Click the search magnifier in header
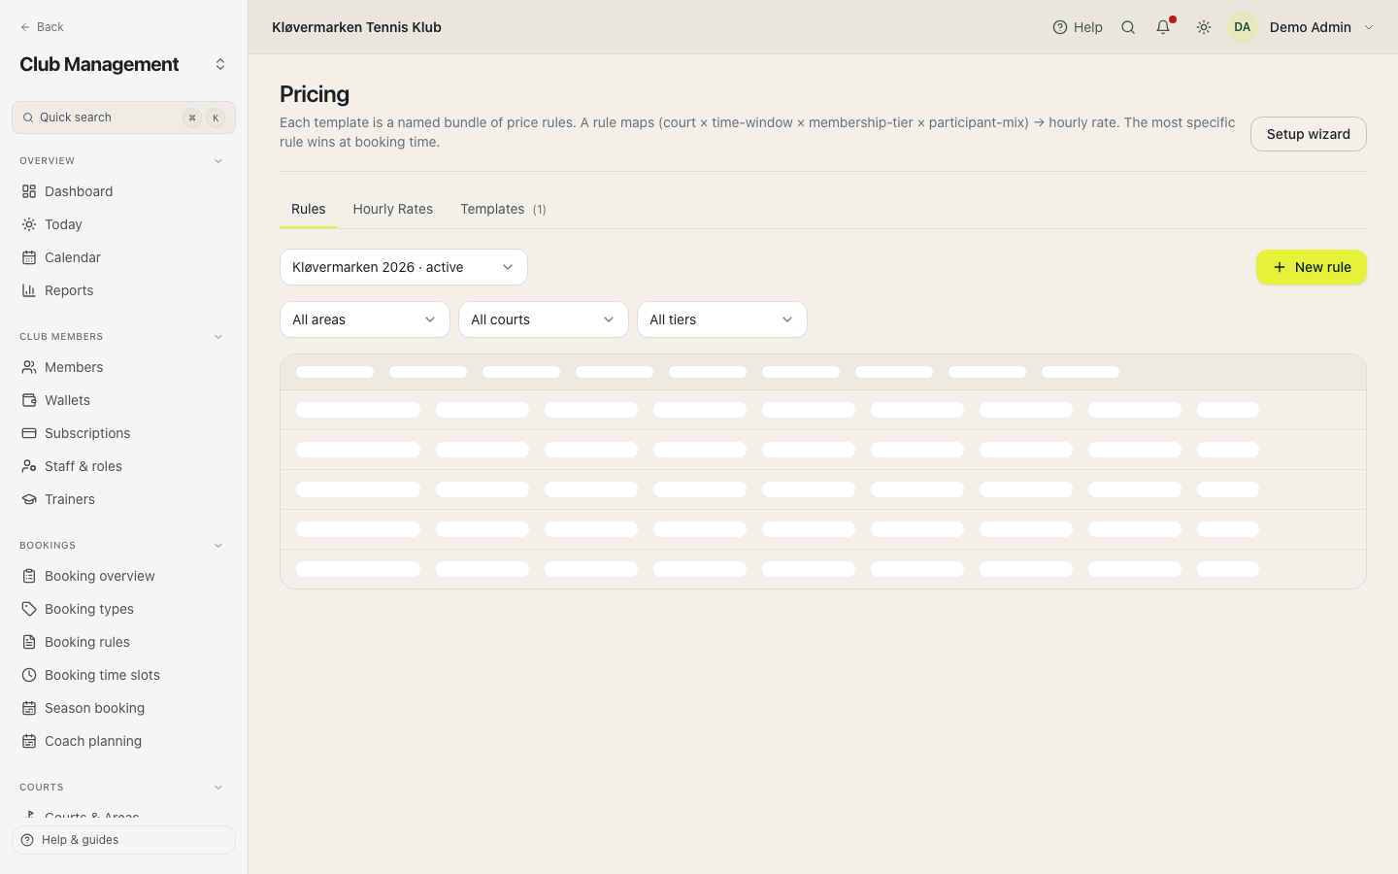The image size is (1398, 874). [1128, 27]
